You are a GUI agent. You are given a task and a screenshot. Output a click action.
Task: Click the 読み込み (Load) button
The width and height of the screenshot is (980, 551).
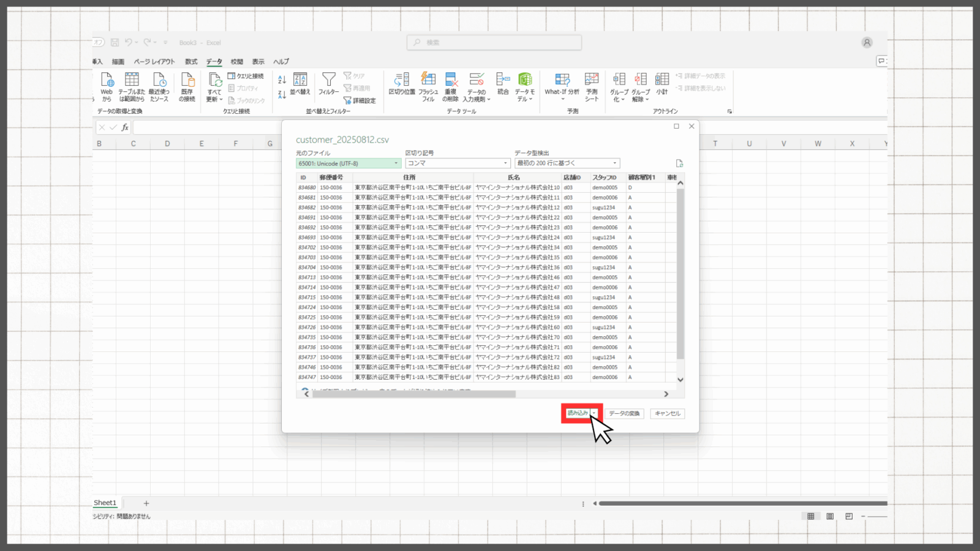[x=577, y=413]
